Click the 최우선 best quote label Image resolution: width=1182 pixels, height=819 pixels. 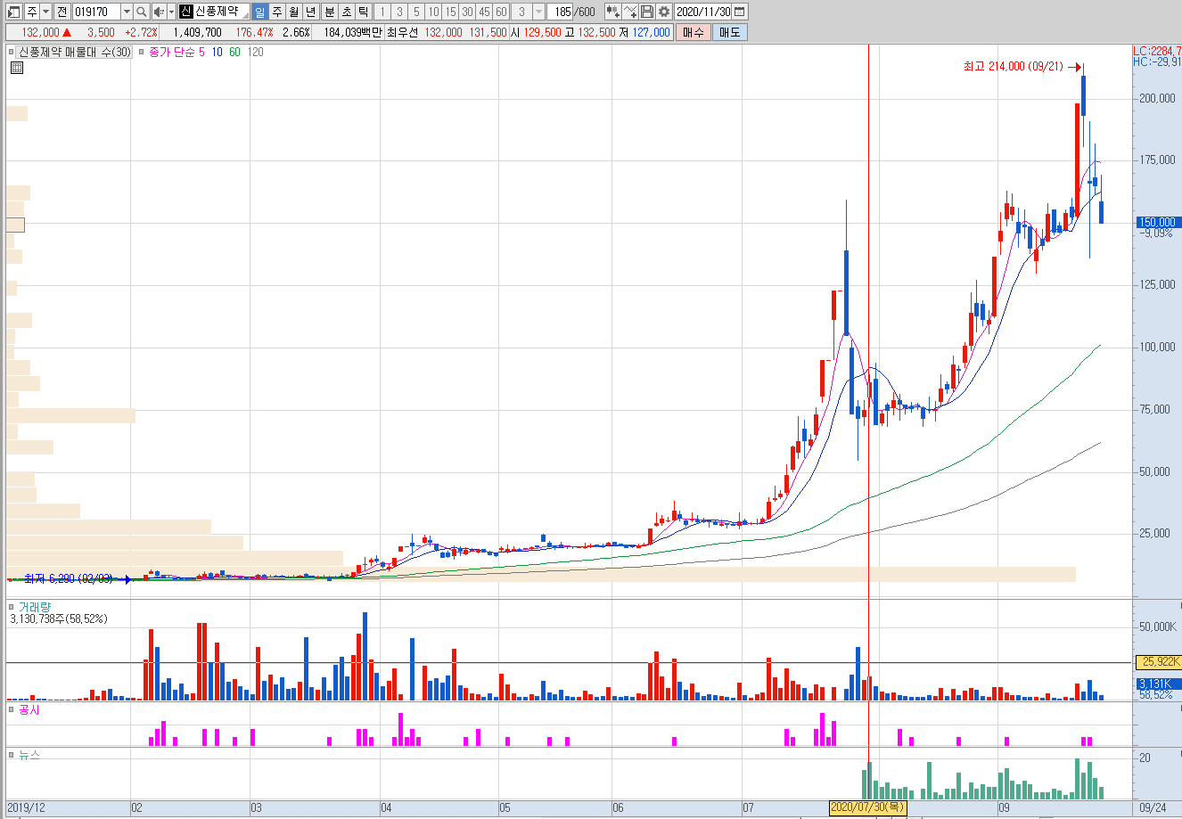click(402, 32)
